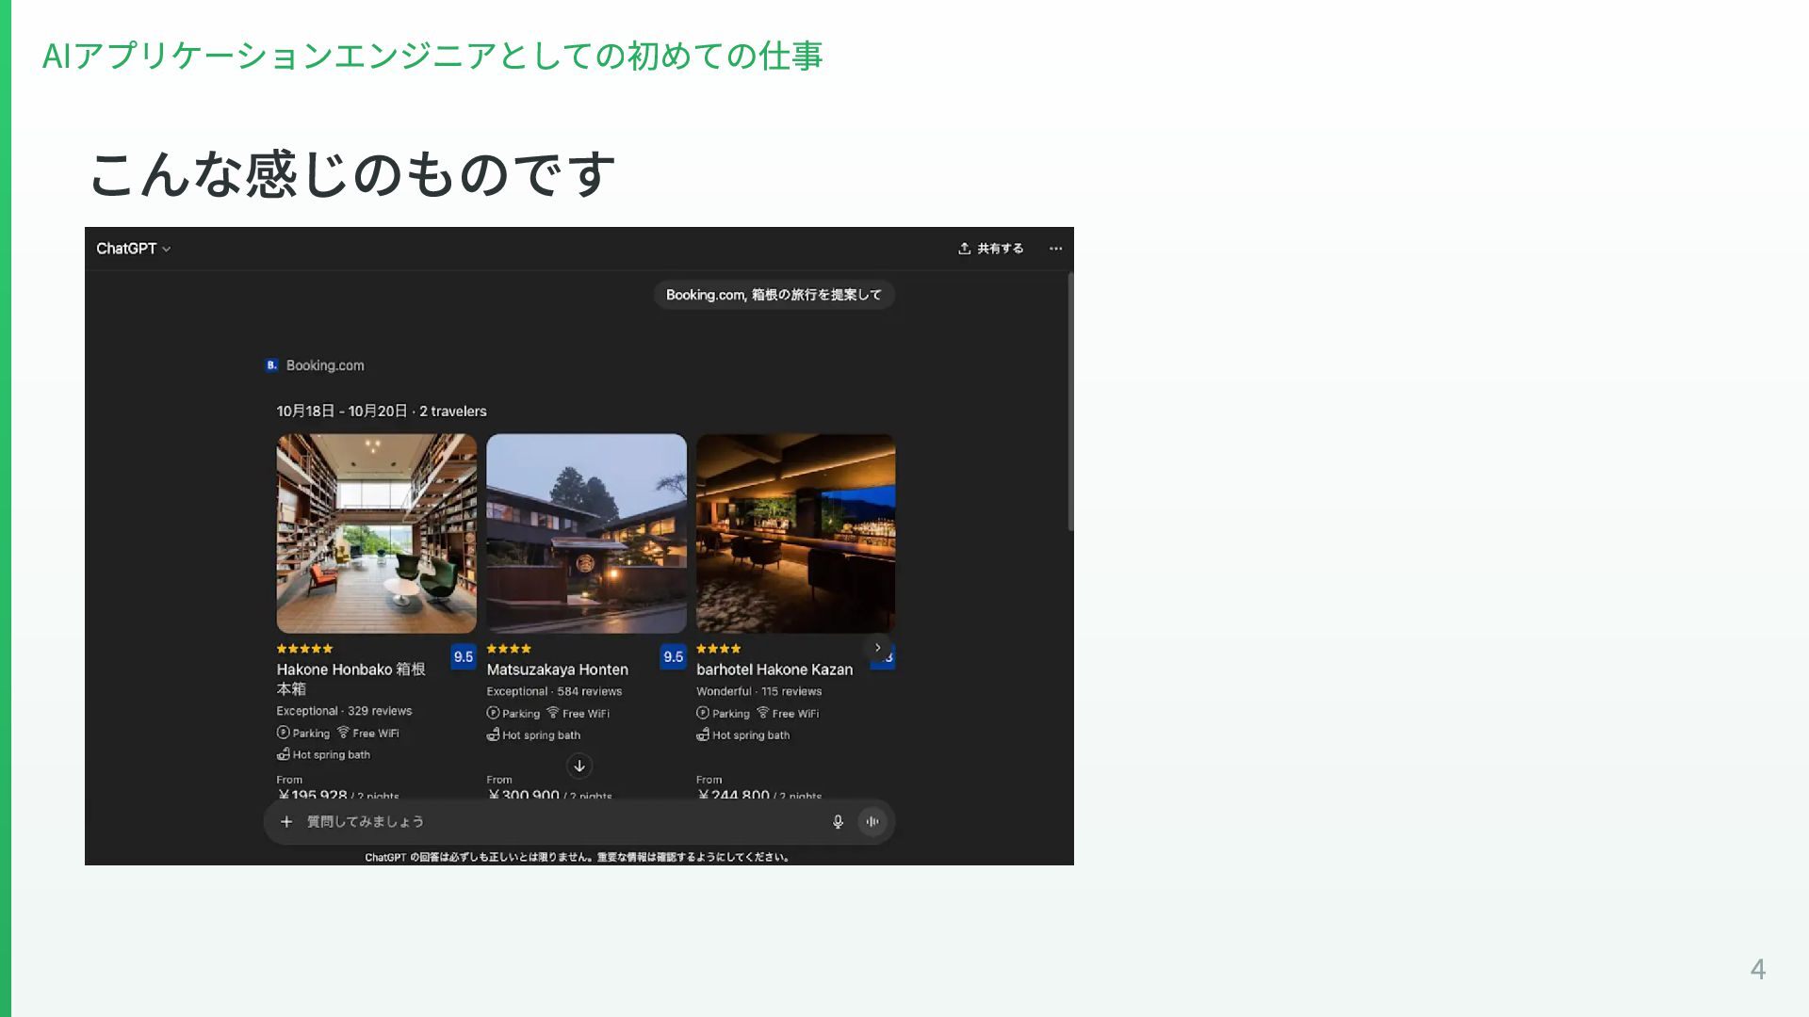Click the barhotel Hakone Kazan title
Image resolution: width=1809 pixels, height=1017 pixels.
click(774, 670)
